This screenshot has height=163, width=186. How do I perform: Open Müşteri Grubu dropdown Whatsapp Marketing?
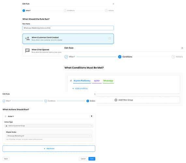click(49, 136)
